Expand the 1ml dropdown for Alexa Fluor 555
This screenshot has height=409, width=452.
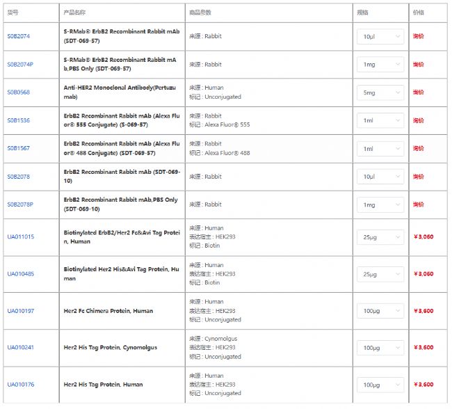point(380,120)
